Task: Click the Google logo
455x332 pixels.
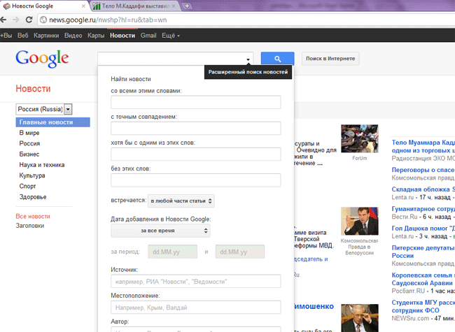Action: coord(42,59)
